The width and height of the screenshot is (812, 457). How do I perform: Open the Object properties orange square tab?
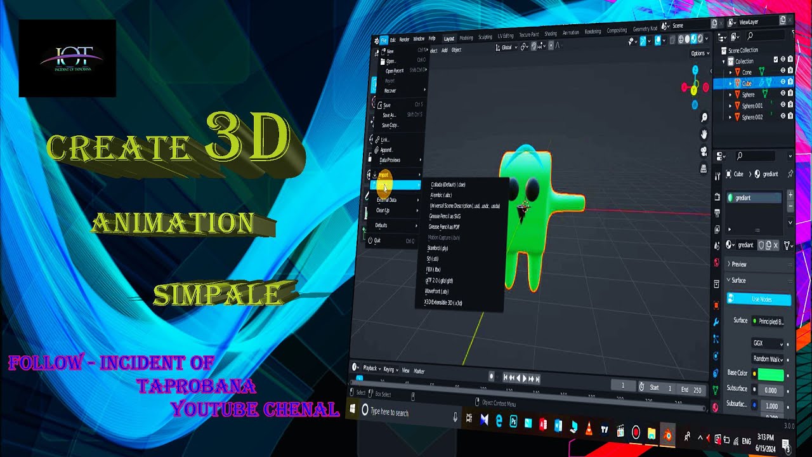coord(716,305)
